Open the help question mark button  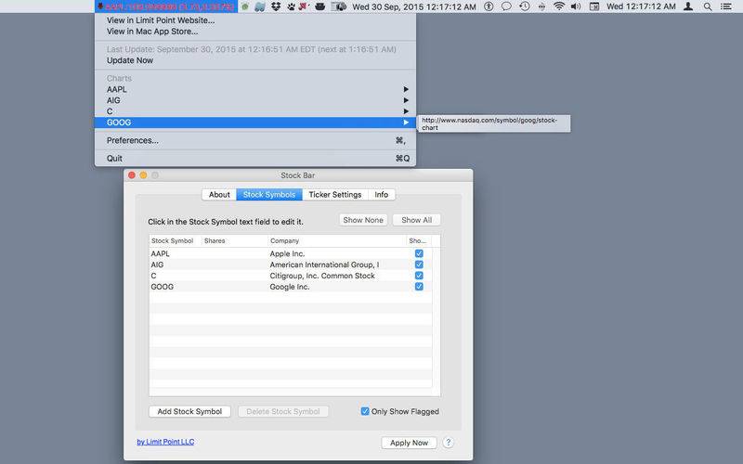point(448,443)
